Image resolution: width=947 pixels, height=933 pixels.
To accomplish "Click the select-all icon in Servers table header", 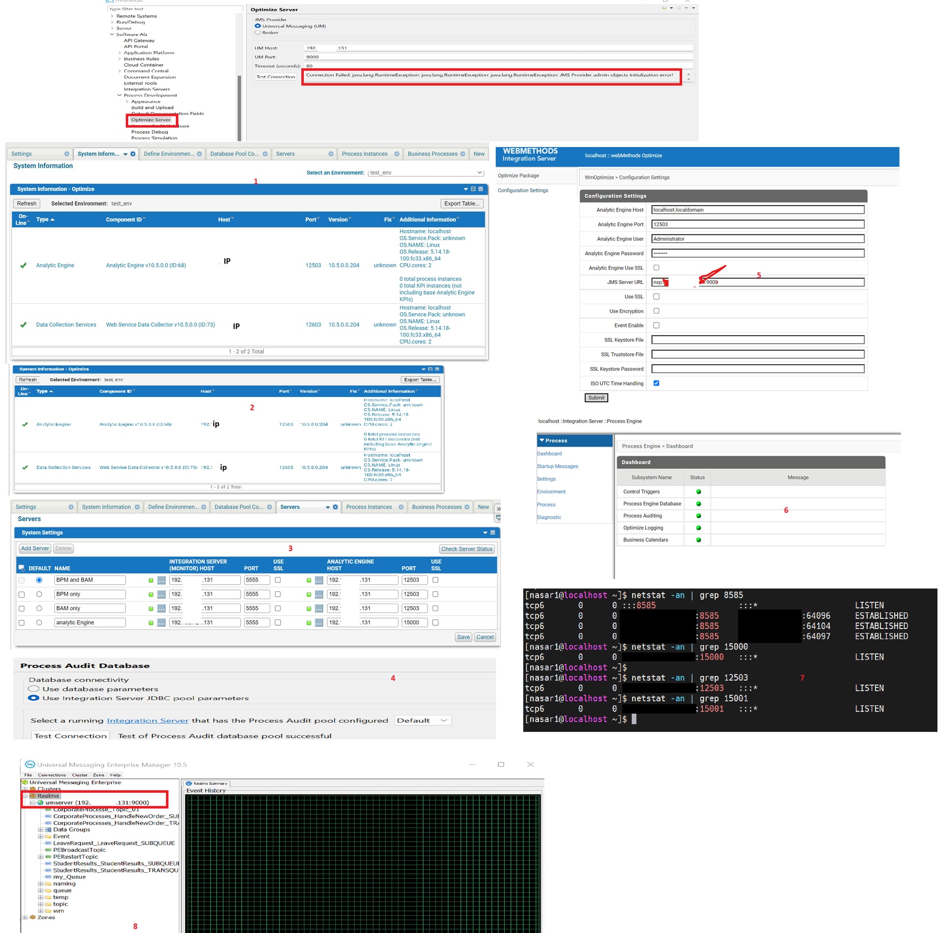I will (x=21, y=568).
